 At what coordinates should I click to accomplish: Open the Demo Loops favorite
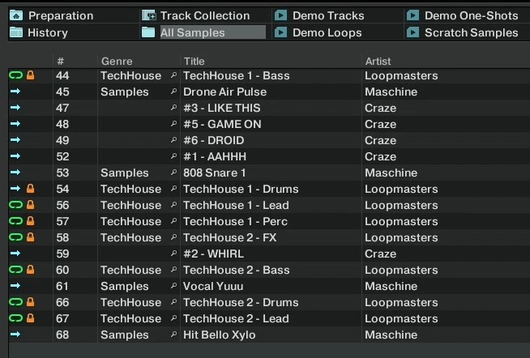click(x=327, y=32)
